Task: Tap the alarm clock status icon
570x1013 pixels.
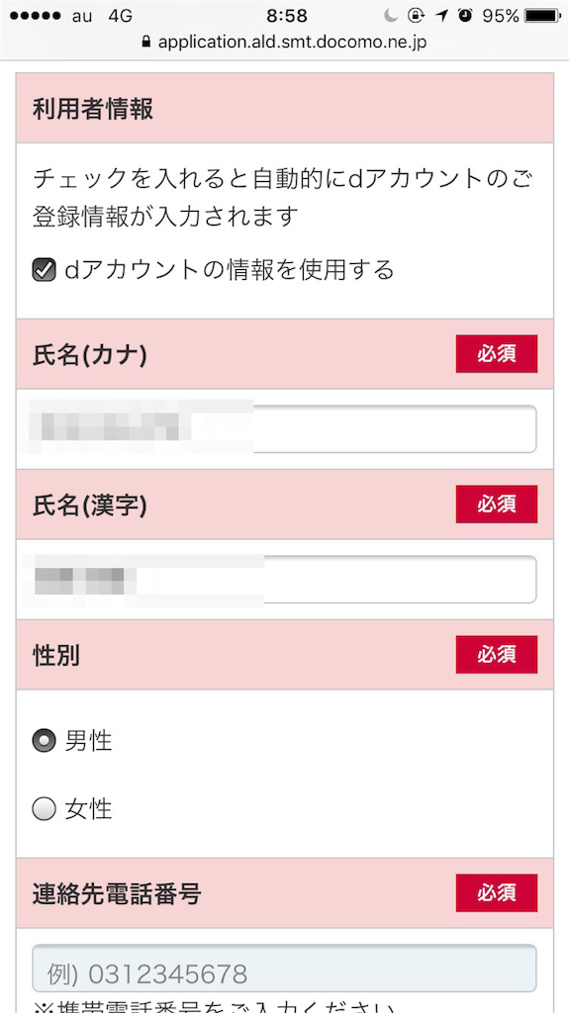Action: [x=465, y=16]
